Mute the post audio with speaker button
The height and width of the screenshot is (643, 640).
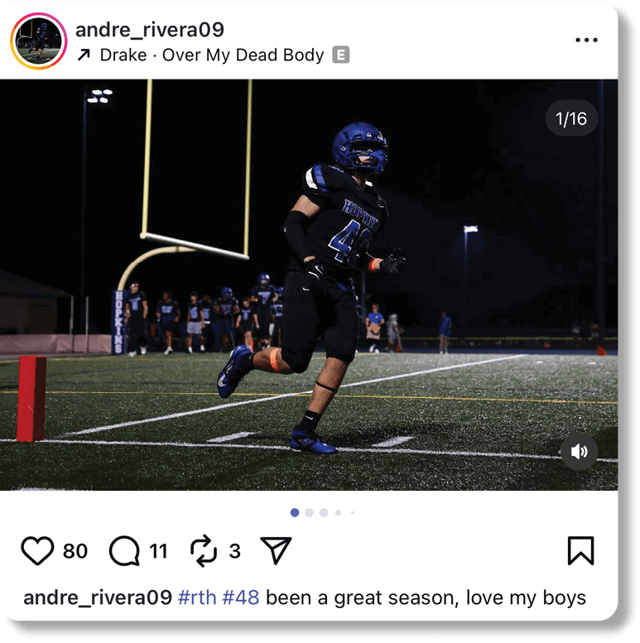(579, 452)
